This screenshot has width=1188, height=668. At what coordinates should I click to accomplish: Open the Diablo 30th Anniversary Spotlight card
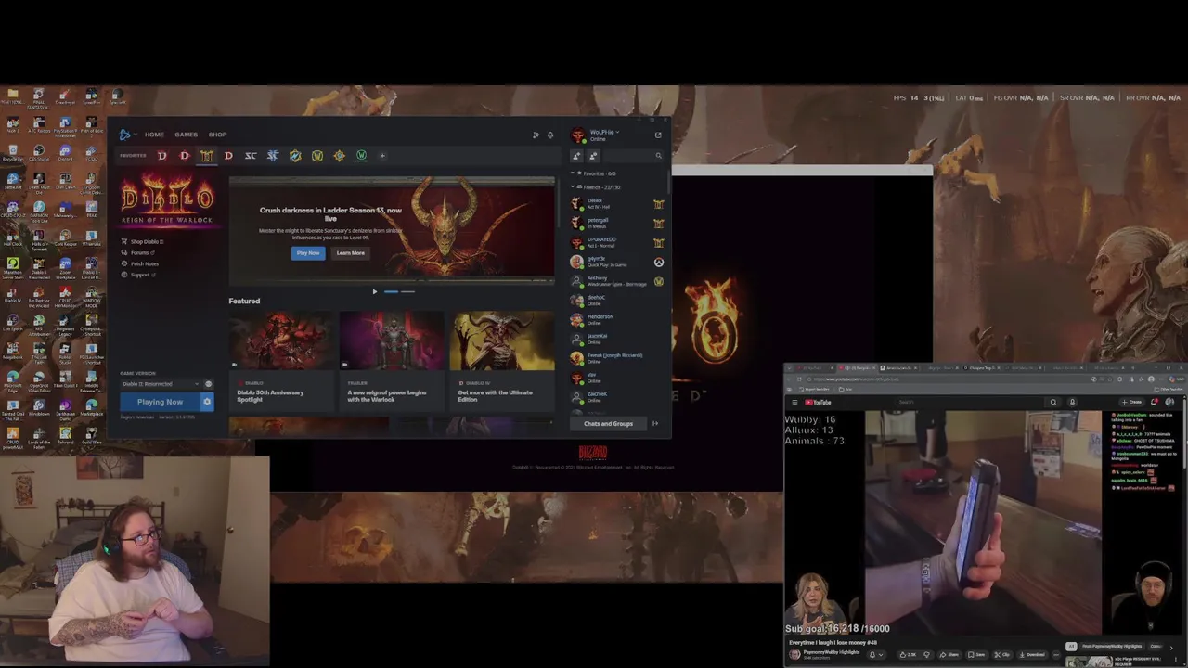tap(282, 359)
